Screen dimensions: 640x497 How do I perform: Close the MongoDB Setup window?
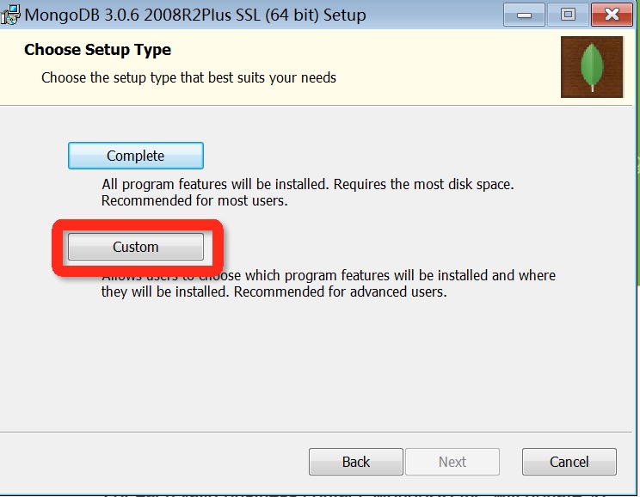pos(612,15)
